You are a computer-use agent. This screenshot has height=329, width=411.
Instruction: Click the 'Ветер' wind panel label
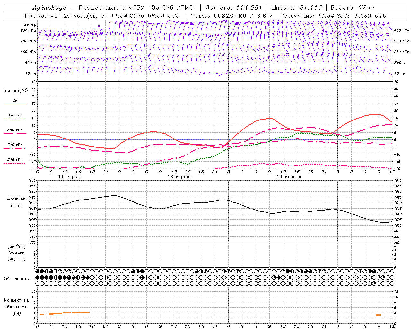(30, 24)
